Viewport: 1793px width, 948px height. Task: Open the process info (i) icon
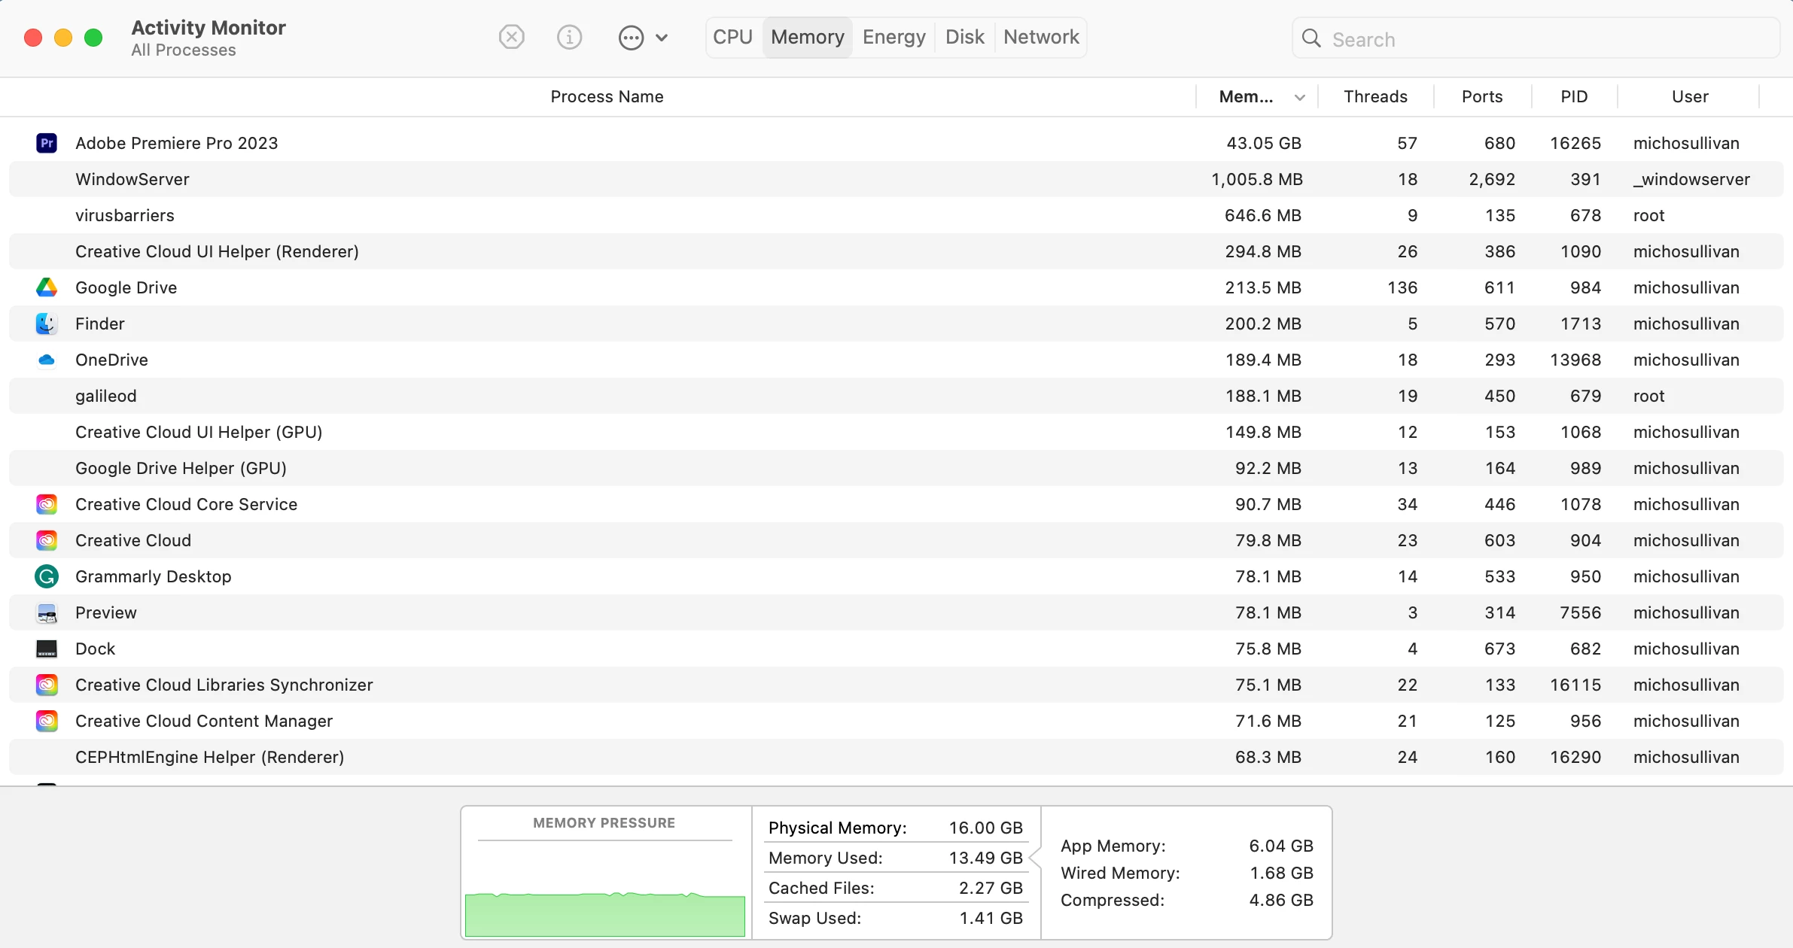tap(569, 37)
